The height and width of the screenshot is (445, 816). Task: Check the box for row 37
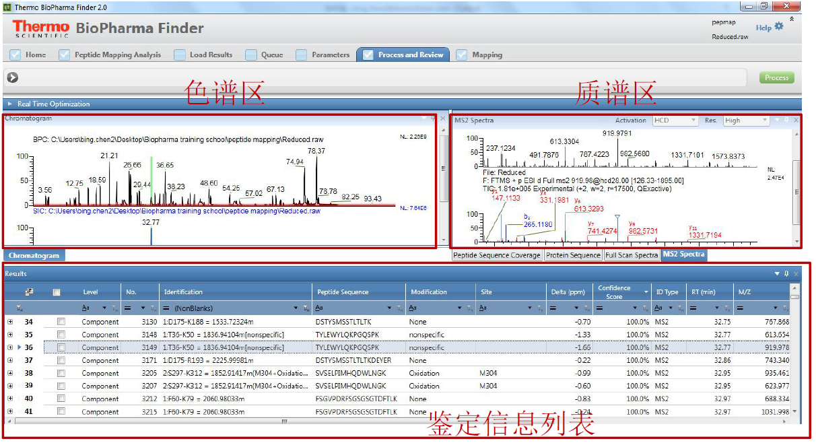[61, 360]
